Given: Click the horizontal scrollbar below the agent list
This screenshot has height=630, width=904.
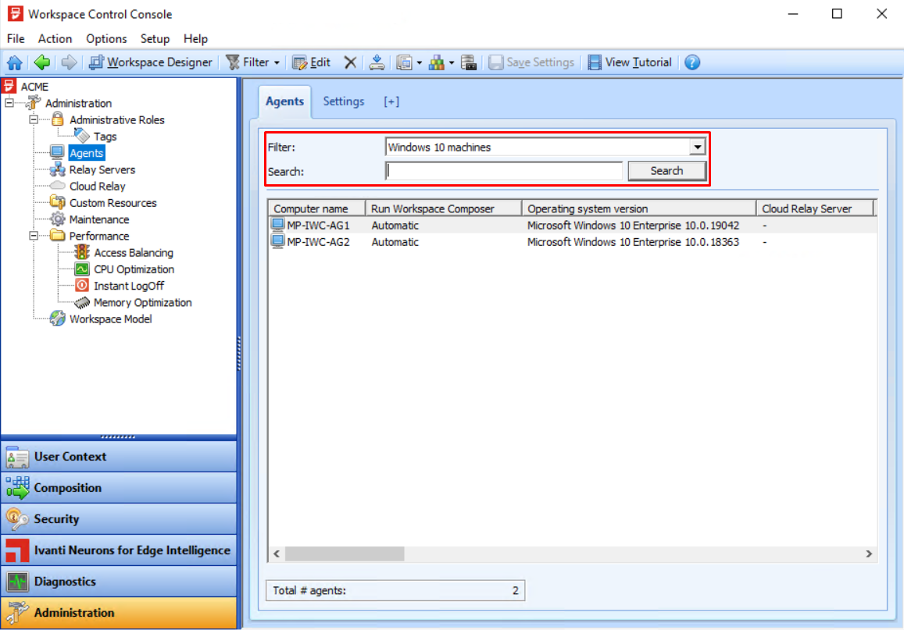Looking at the screenshot, I should point(344,553).
